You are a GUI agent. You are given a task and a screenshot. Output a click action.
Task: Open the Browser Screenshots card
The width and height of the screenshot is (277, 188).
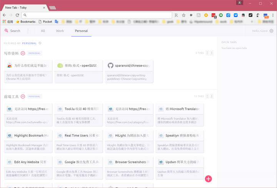click(x=129, y=168)
